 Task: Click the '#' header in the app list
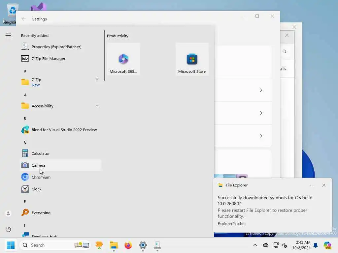pyautogui.click(x=25, y=71)
